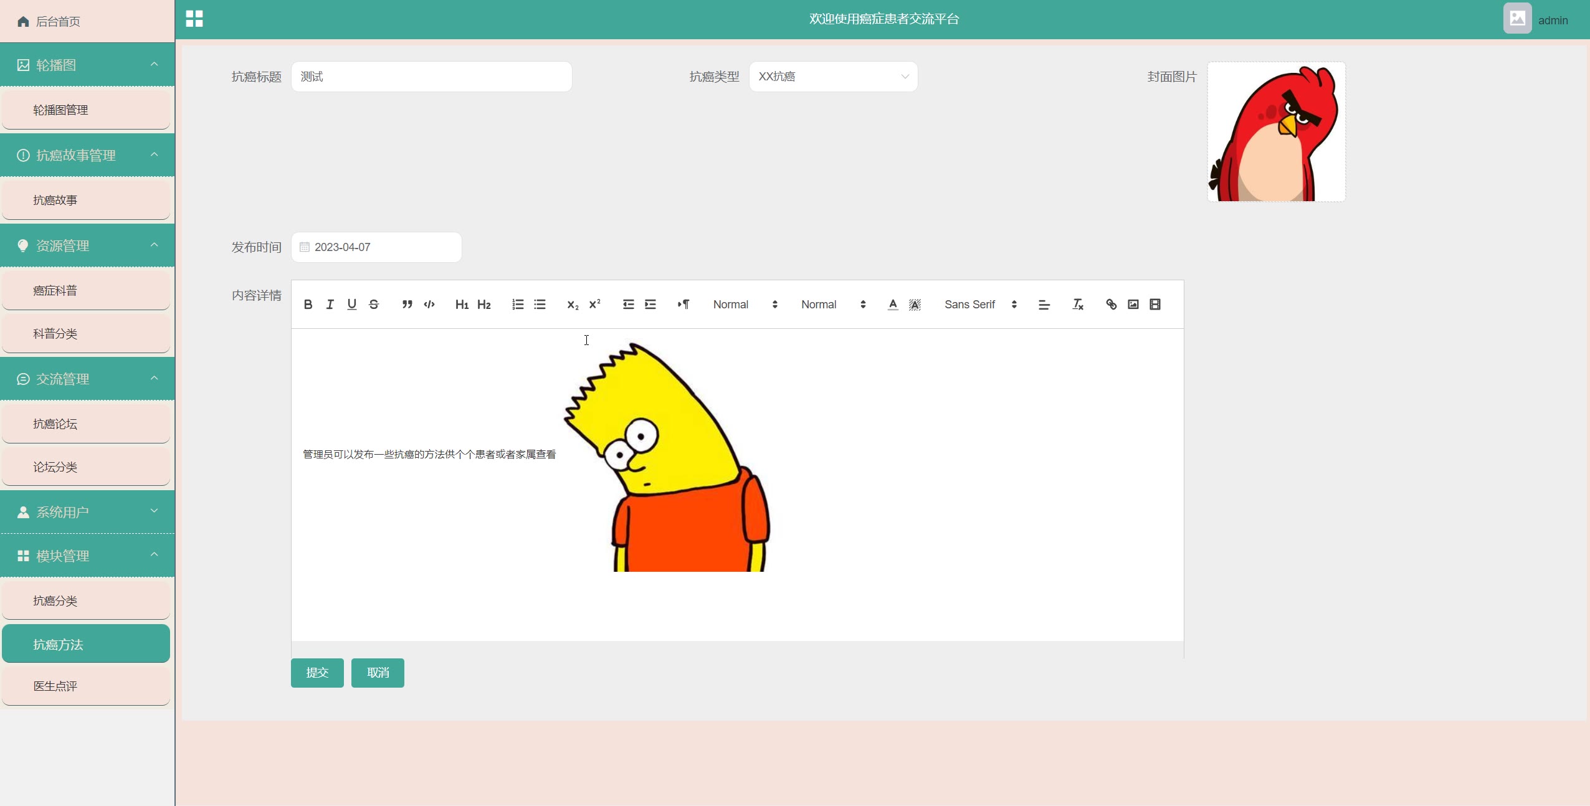The width and height of the screenshot is (1590, 806).
Task: Toggle the grid menu icon in header
Action: 194,19
